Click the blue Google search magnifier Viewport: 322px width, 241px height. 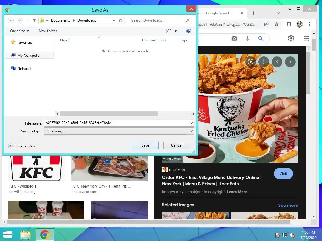pyautogui.click(x=260, y=38)
